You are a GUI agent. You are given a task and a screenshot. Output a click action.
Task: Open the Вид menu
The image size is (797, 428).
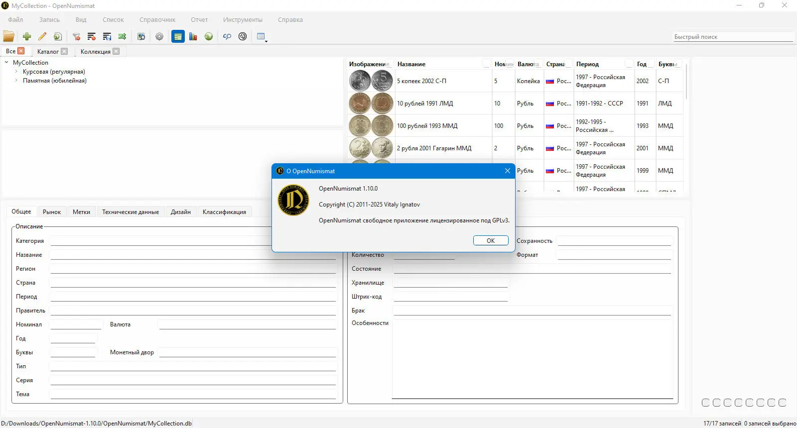coord(81,20)
